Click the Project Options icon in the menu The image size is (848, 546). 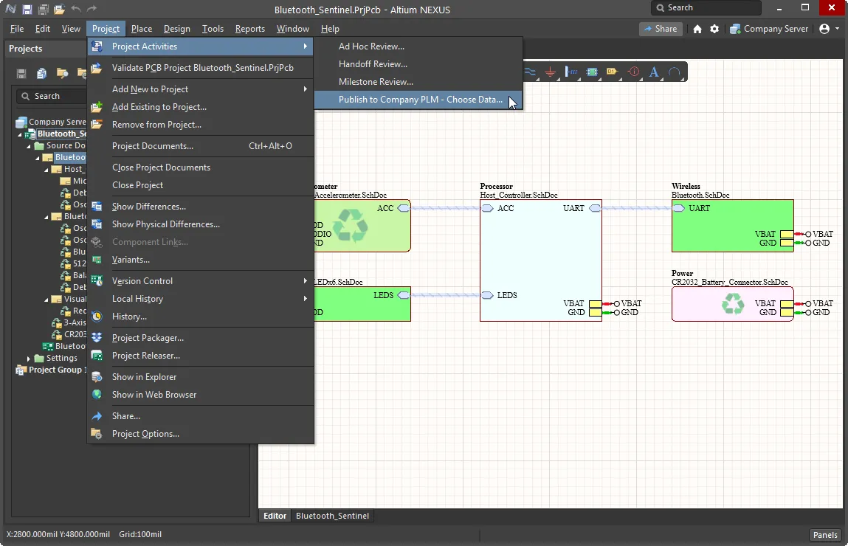(x=97, y=434)
